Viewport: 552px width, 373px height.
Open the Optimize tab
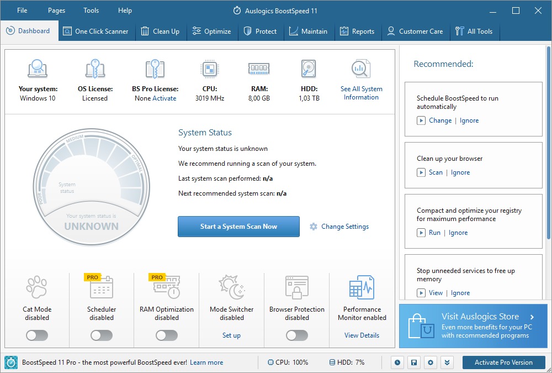(211, 31)
